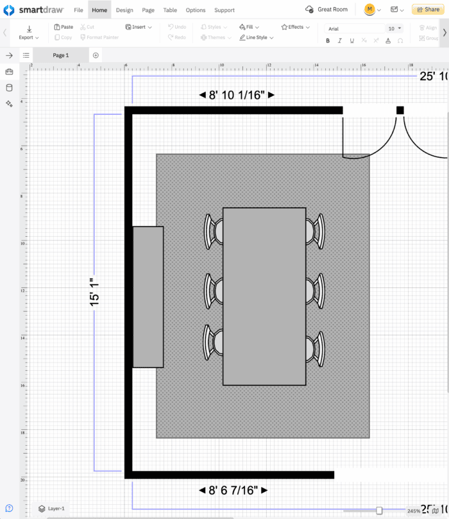Image resolution: width=449 pixels, height=519 pixels.
Task: Open the Export tool
Action: [29, 33]
